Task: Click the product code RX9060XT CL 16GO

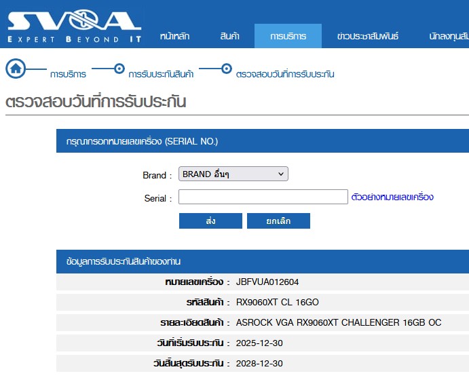Action: [x=277, y=303]
